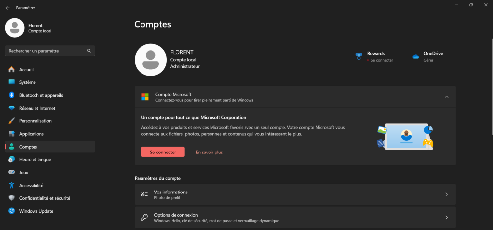Open the Accueil home icon
Screen dimensions: 493x230
[x=12, y=69]
